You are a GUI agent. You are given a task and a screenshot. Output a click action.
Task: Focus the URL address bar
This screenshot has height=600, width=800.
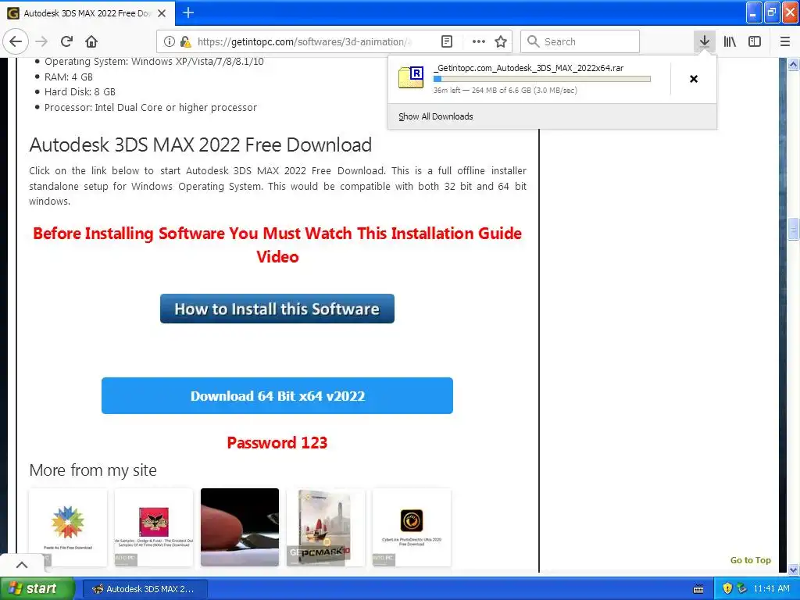pyautogui.click(x=303, y=41)
